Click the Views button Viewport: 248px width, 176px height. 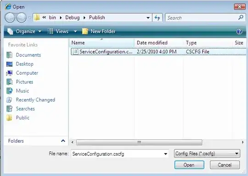58,31
